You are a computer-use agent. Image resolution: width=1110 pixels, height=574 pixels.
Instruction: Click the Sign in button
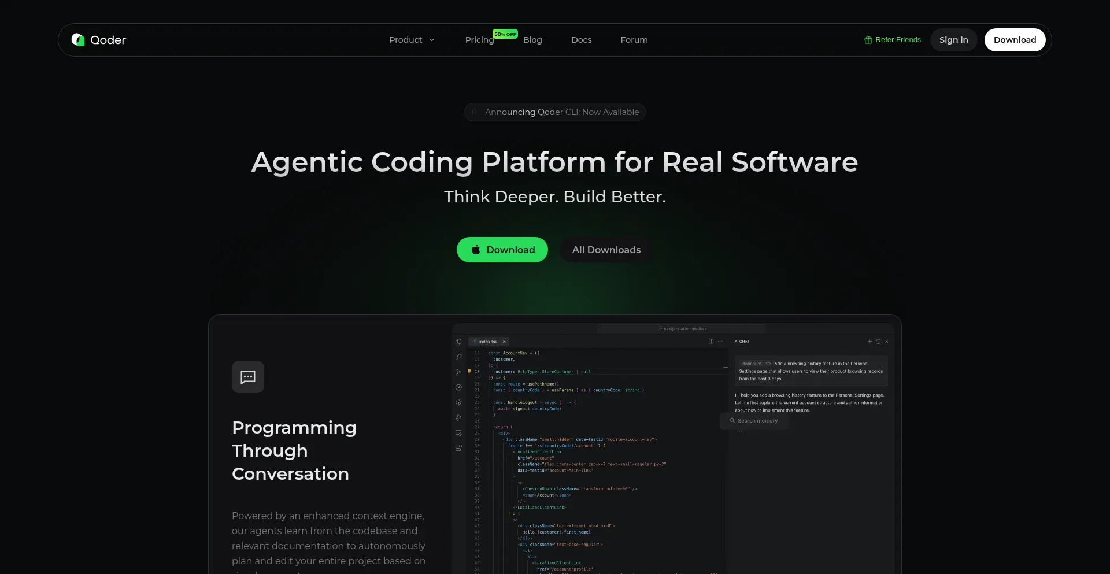click(x=953, y=40)
